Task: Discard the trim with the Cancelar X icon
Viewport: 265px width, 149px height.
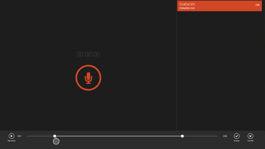Action: pos(250,136)
